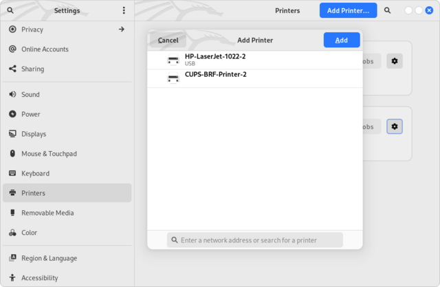The height and width of the screenshot is (287, 440).
Task: Open gear settings for the first printer
Action: 395,61
